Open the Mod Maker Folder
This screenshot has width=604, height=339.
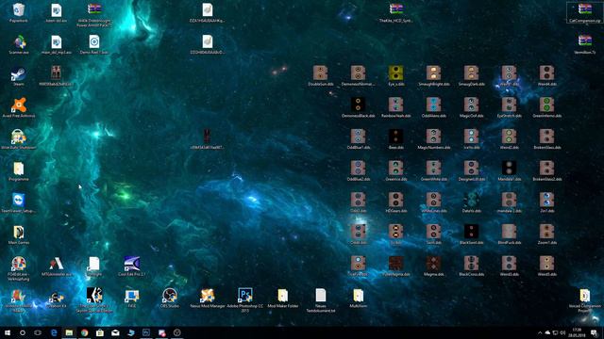(283, 298)
